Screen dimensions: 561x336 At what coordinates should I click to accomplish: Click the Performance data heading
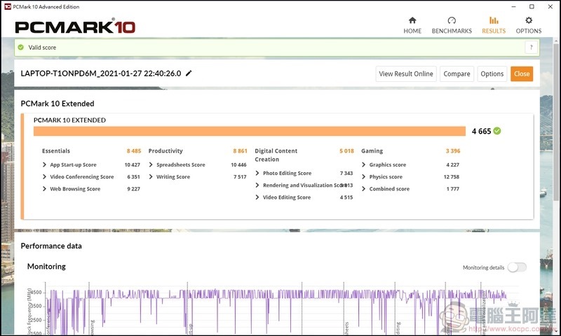click(x=51, y=246)
